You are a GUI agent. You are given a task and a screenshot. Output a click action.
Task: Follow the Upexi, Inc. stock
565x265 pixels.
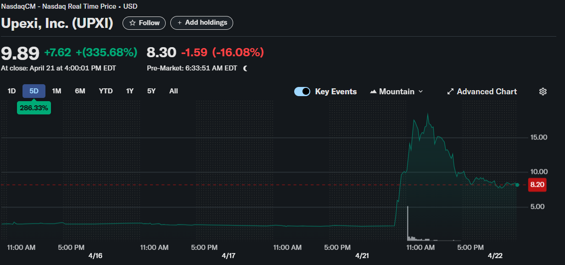click(144, 23)
